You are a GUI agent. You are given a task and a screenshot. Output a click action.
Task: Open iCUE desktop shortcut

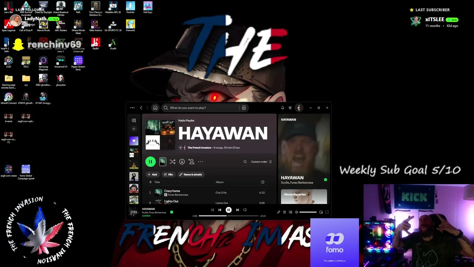[x=9, y=62]
